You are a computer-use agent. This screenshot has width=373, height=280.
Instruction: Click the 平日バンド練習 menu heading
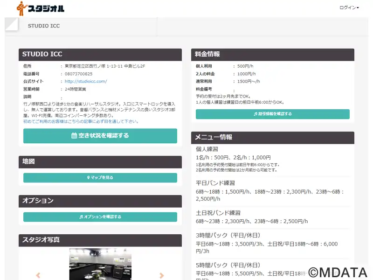(x=215, y=183)
